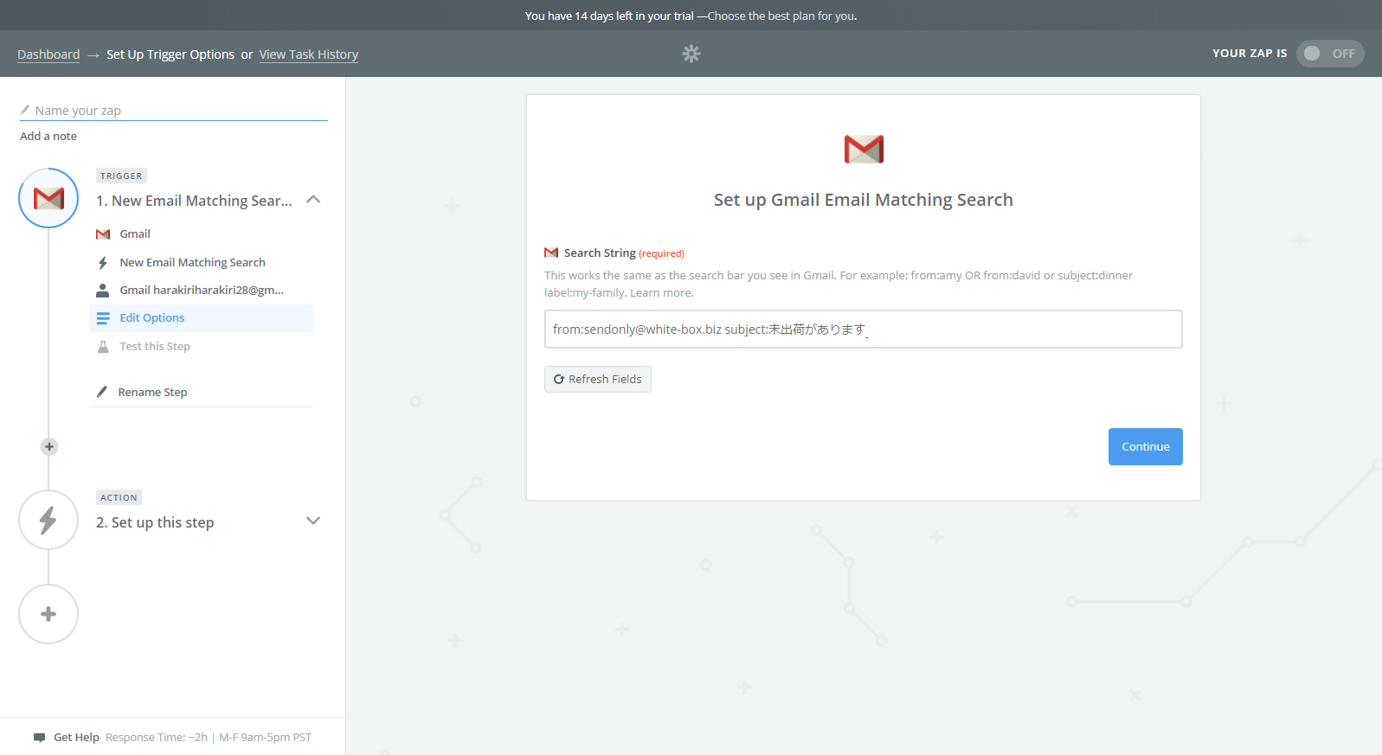Viewport: 1382px width, 755px height.
Task: Click Choose the best plan for you
Action: coord(781,16)
